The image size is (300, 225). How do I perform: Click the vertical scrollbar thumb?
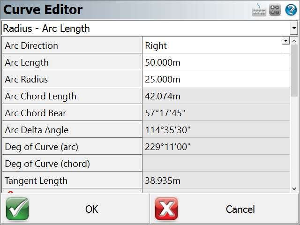pos(294,71)
